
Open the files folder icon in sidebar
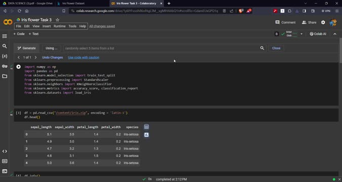(5, 76)
